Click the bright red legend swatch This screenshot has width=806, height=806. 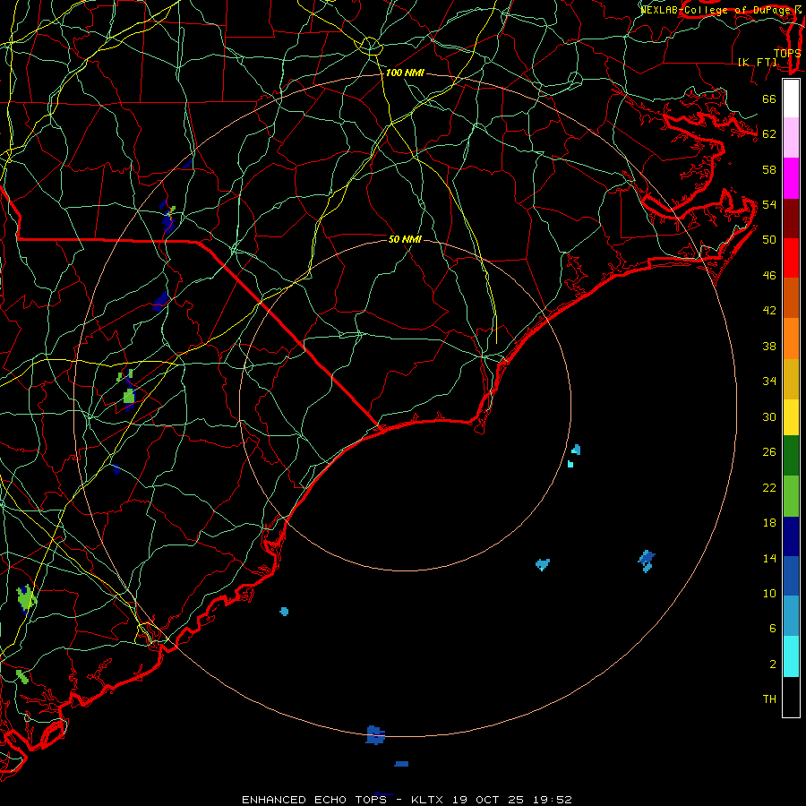791,258
